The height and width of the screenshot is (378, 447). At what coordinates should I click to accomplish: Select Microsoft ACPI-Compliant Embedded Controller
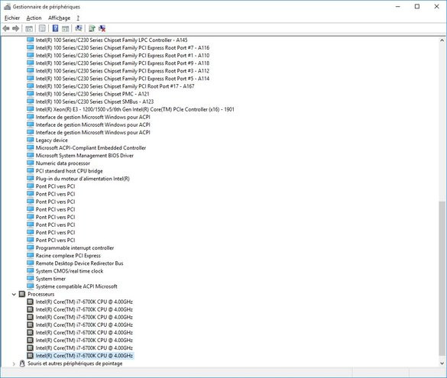(x=91, y=148)
